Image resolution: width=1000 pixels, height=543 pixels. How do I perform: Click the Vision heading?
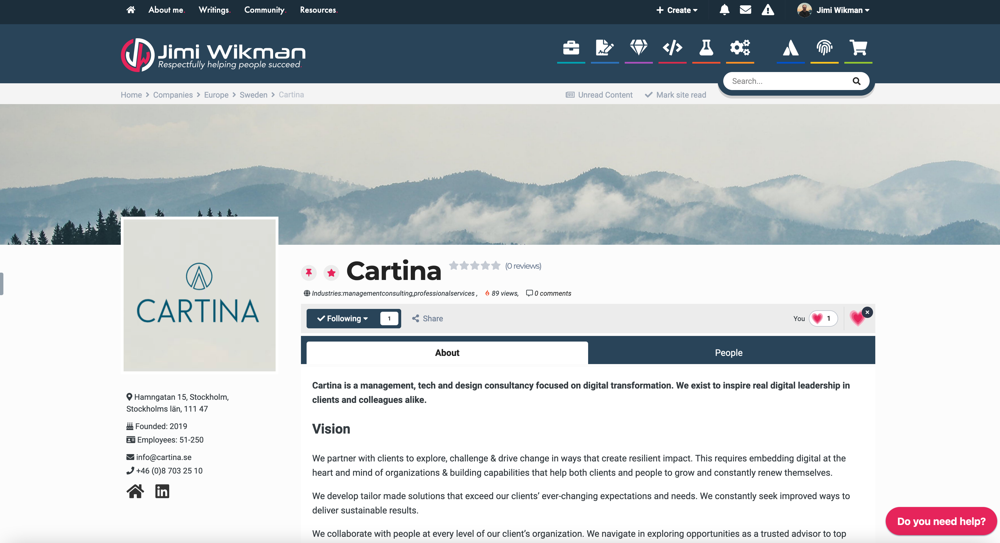(x=331, y=428)
